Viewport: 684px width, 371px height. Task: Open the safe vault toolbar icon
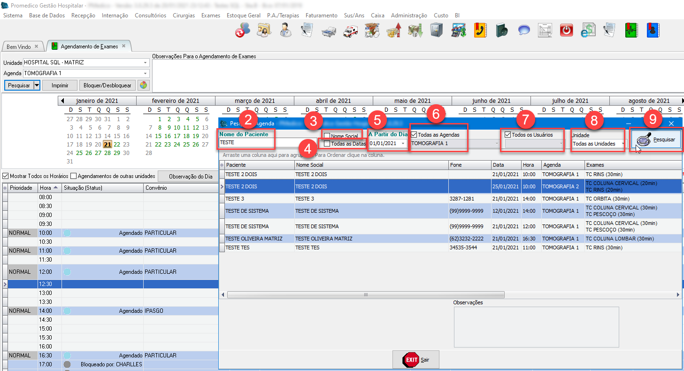click(x=437, y=31)
